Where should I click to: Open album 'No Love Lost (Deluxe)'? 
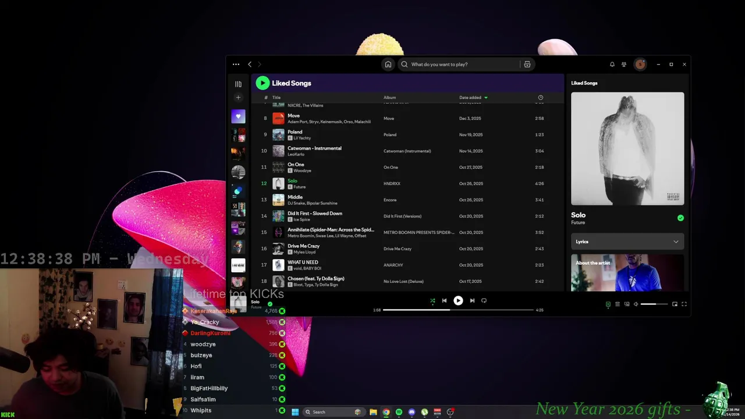coord(403,281)
